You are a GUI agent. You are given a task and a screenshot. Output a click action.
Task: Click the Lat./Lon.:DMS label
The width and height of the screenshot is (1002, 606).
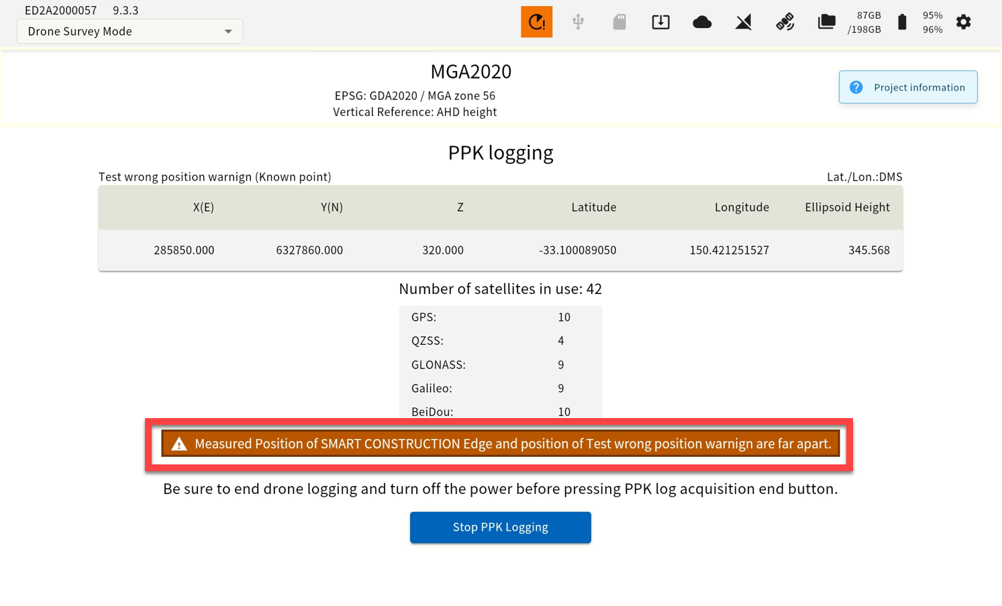864,177
